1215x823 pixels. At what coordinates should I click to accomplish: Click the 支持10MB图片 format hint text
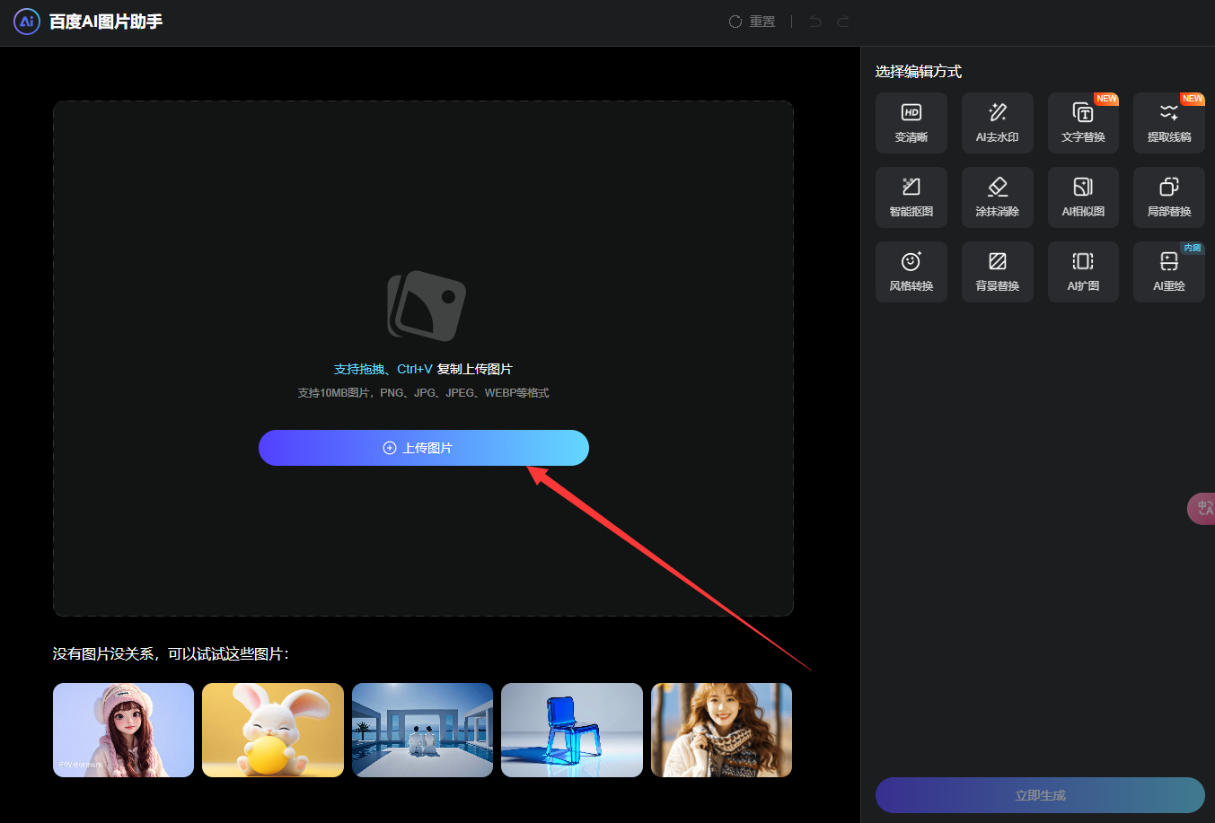[423, 393]
